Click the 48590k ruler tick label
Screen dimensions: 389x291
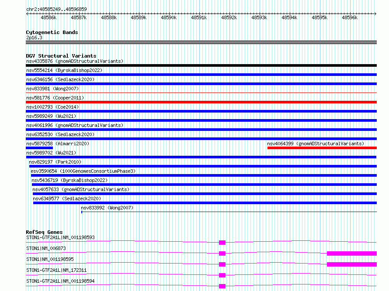[169, 17]
